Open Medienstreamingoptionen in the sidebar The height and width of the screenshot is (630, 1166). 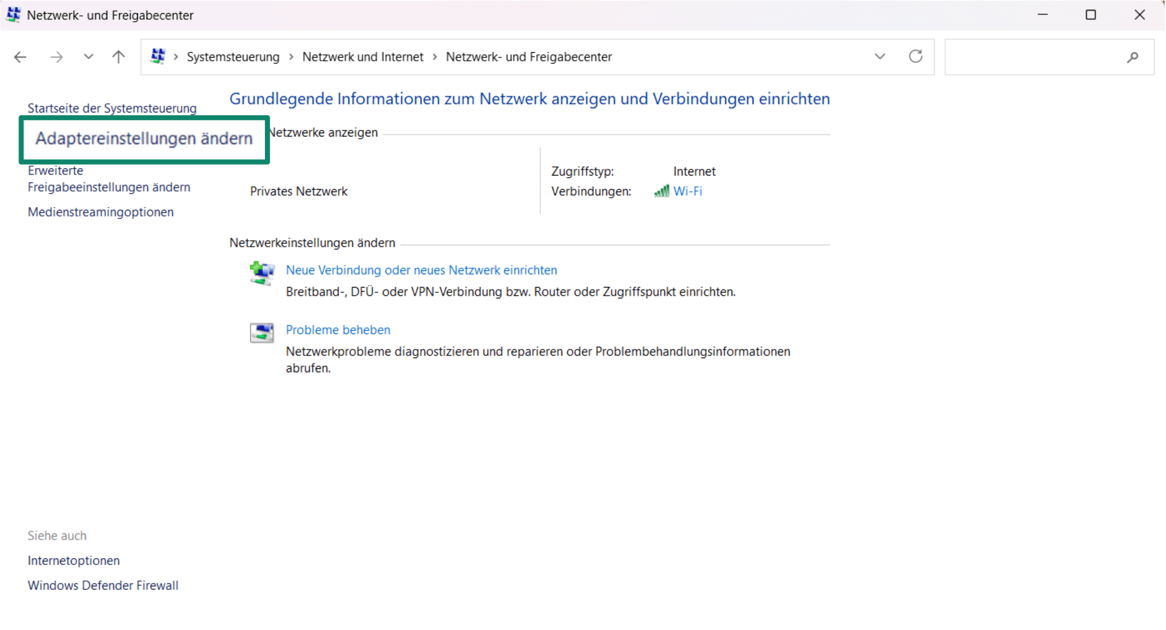[x=100, y=212]
